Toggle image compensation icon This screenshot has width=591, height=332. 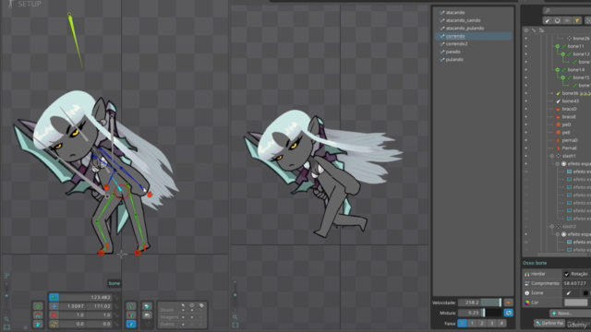click(x=147, y=315)
